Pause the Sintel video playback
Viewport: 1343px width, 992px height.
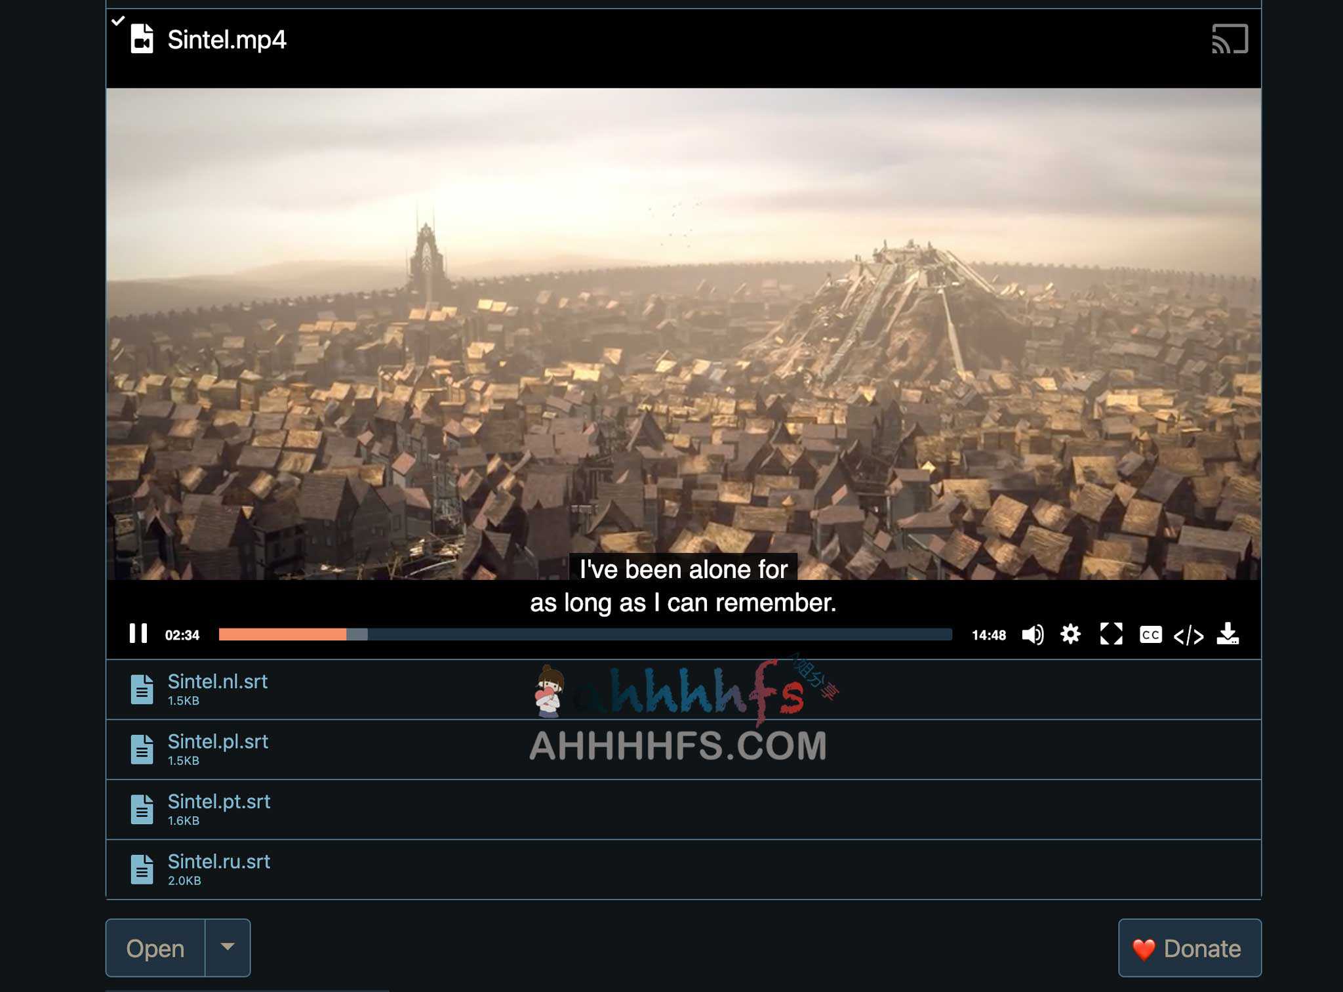(x=138, y=634)
